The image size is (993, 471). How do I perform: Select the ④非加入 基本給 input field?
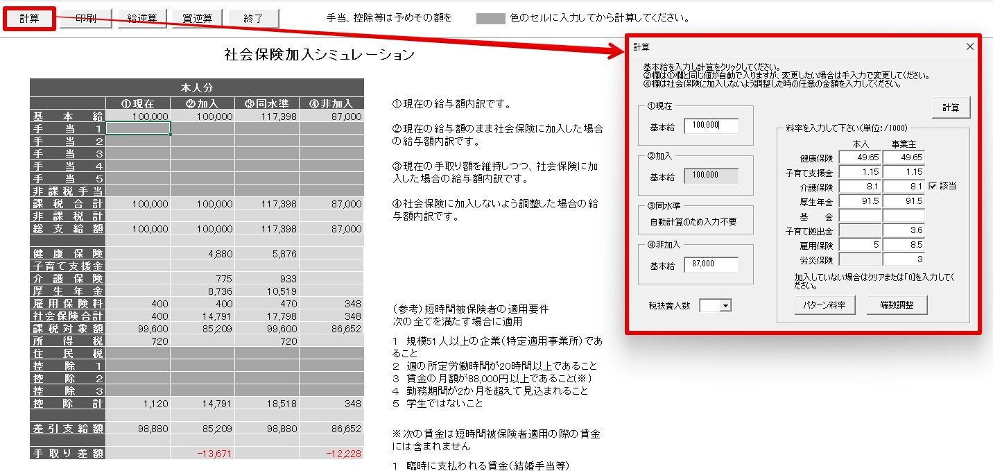pos(711,264)
